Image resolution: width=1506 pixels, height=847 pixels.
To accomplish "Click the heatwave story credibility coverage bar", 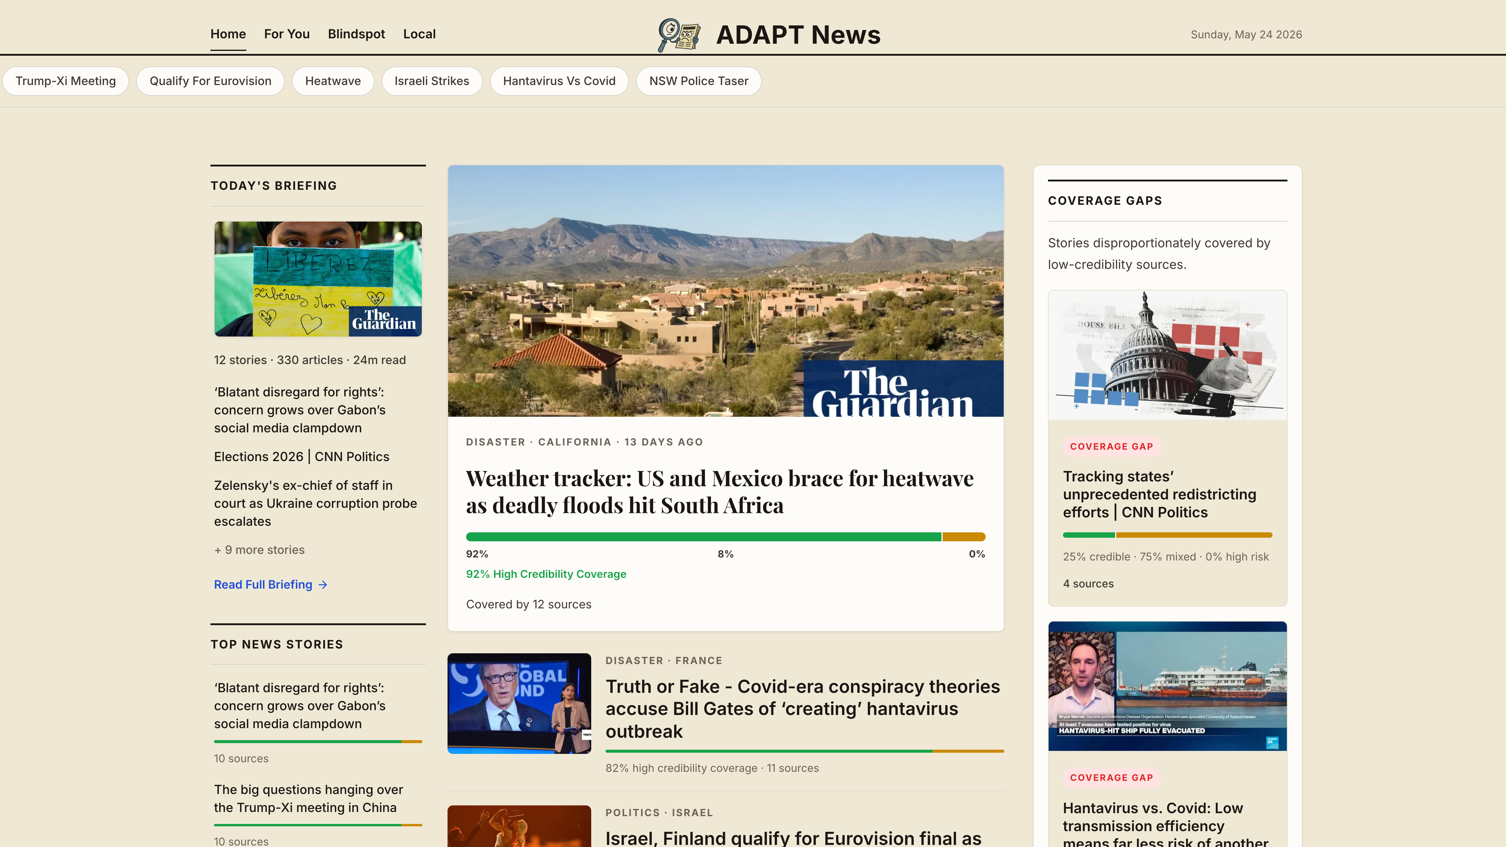I will click(x=726, y=537).
